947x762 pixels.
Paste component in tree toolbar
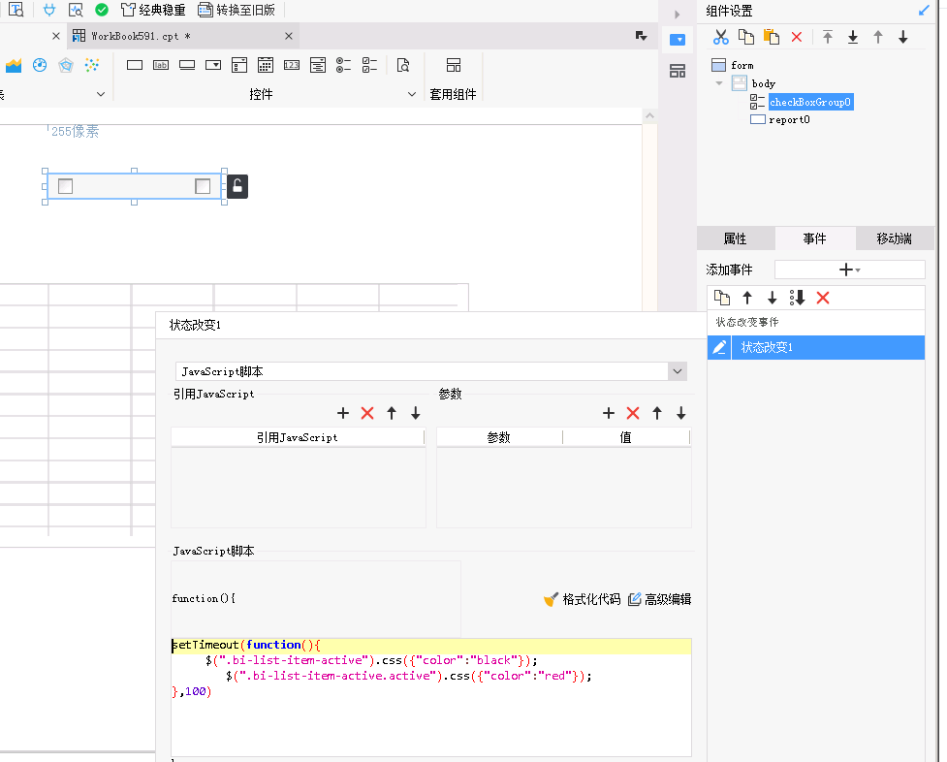[x=772, y=38]
